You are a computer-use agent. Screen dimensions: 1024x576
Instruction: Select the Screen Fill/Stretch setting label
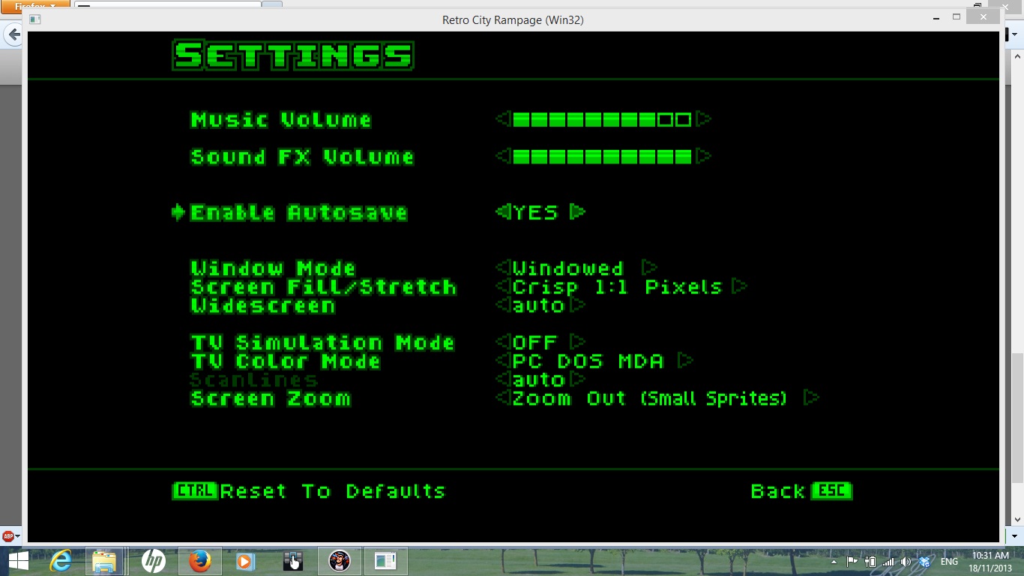click(x=323, y=286)
